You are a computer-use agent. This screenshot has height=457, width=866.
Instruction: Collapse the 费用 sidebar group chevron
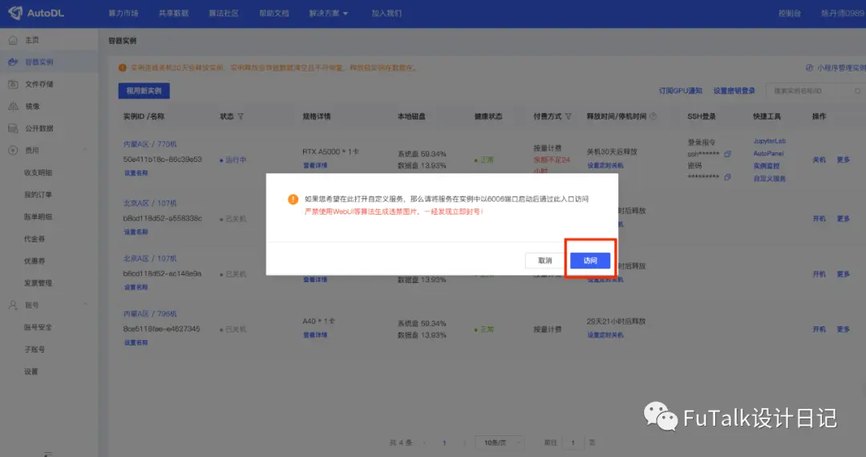85,150
